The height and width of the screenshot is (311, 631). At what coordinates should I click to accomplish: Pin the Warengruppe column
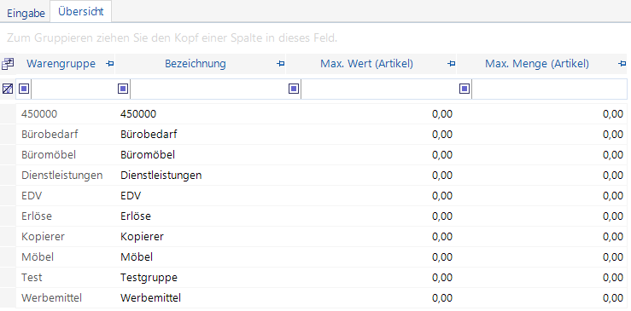click(109, 64)
